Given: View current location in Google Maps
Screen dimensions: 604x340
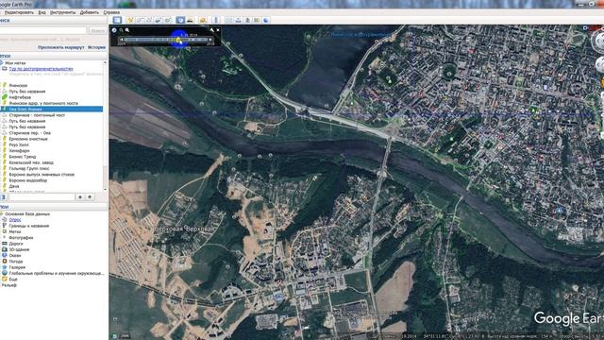Looking at the screenshot, I should (257, 20).
